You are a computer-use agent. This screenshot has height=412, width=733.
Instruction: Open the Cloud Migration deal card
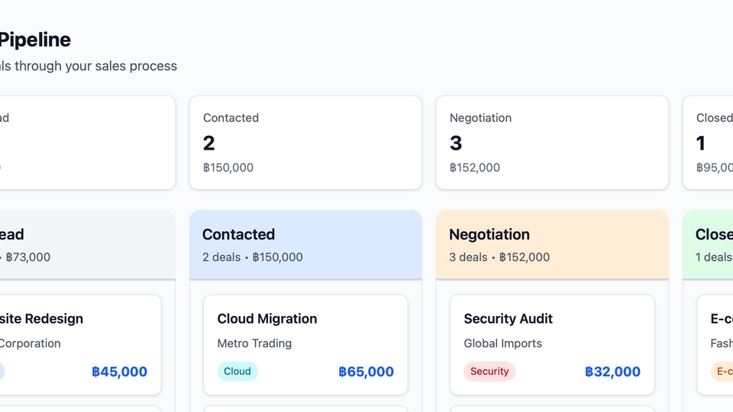pos(305,345)
